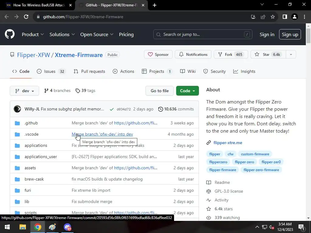Click the browser address bar URL
The image size is (311, 233).
tap(83, 17)
